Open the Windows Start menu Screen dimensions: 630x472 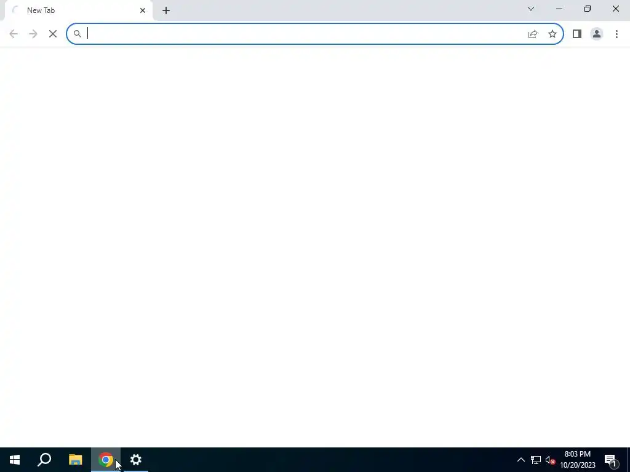[x=15, y=460]
